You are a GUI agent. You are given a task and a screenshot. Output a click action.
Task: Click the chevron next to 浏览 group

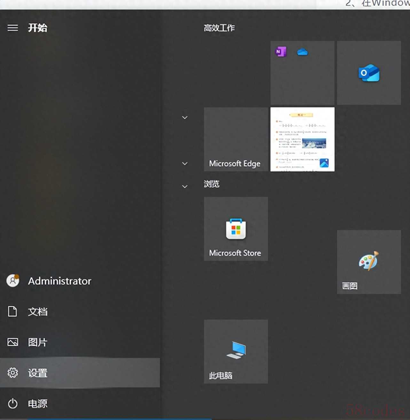point(185,186)
